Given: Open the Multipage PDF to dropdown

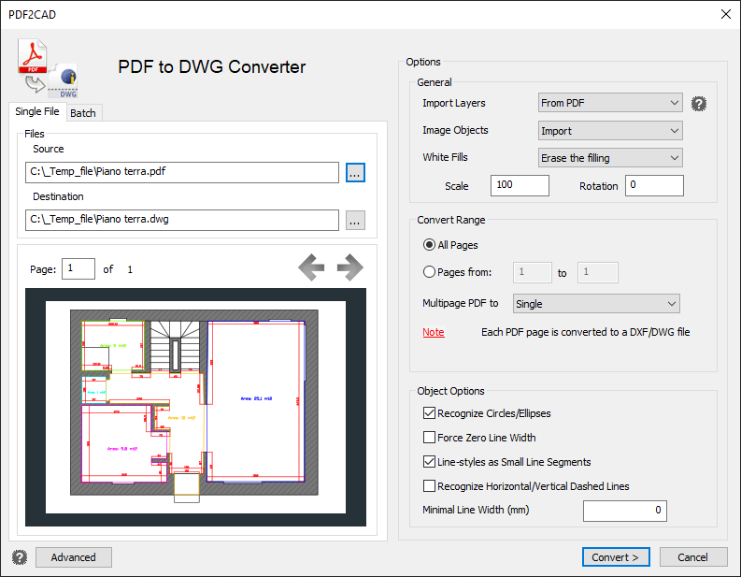Looking at the screenshot, I should 596,304.
